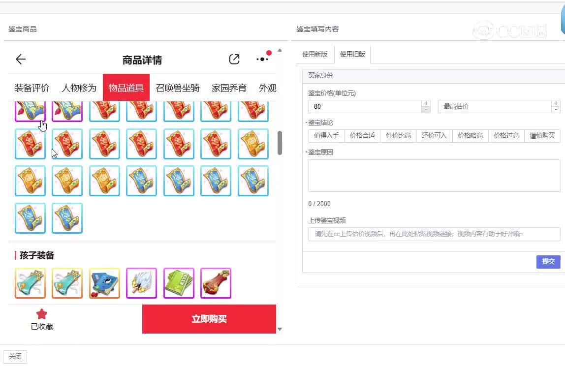The height and width of the screenshot is (369, 565).
Task: Open the 装备评价 tab
Action: click(32, 88)
